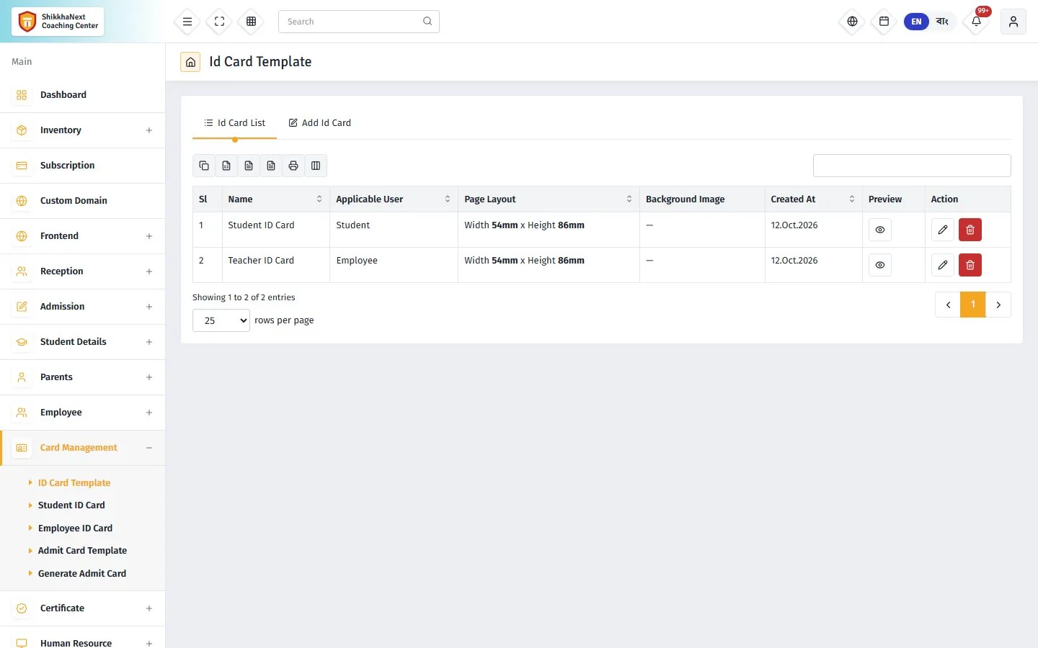The height and width of the screenshot is (648, 1038).
Task: Delete the Student ID Card template
Action: point(970,230)
